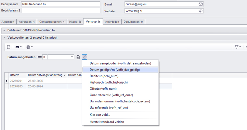
Task: Open the printer icon dropdown in toolbar
Action: [30, 47]
